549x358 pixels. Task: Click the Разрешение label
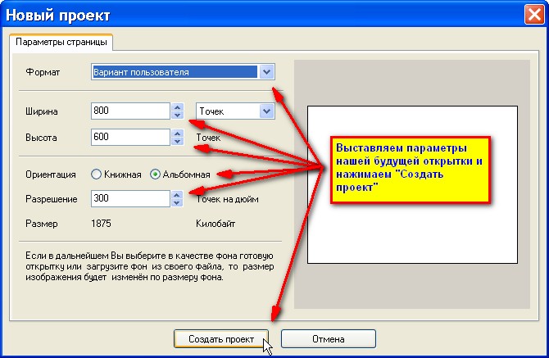click(x=51, y=199)
